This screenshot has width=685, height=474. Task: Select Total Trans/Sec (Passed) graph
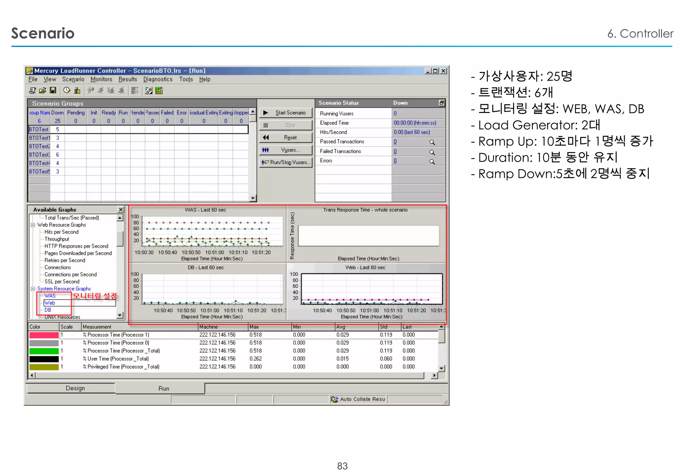click(72, 218)
